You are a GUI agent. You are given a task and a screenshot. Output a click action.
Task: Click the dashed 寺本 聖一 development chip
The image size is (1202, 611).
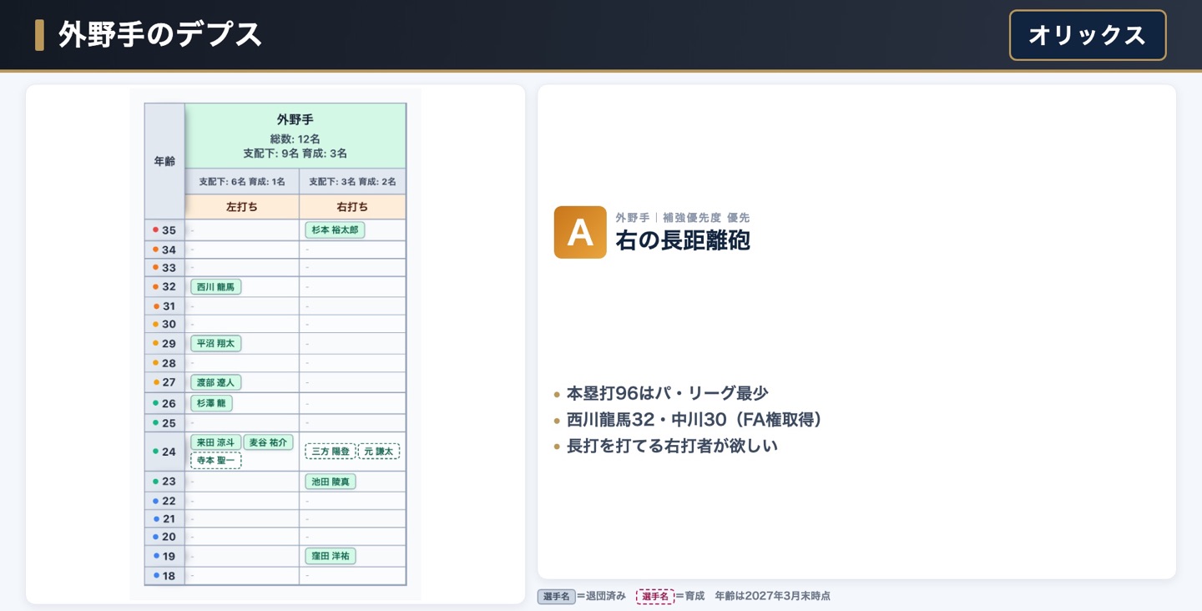coord(215,460)
